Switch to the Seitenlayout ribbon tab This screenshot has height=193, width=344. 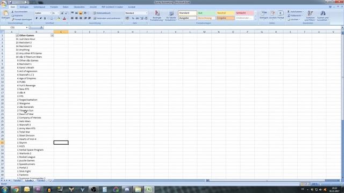tap(39, 7)
